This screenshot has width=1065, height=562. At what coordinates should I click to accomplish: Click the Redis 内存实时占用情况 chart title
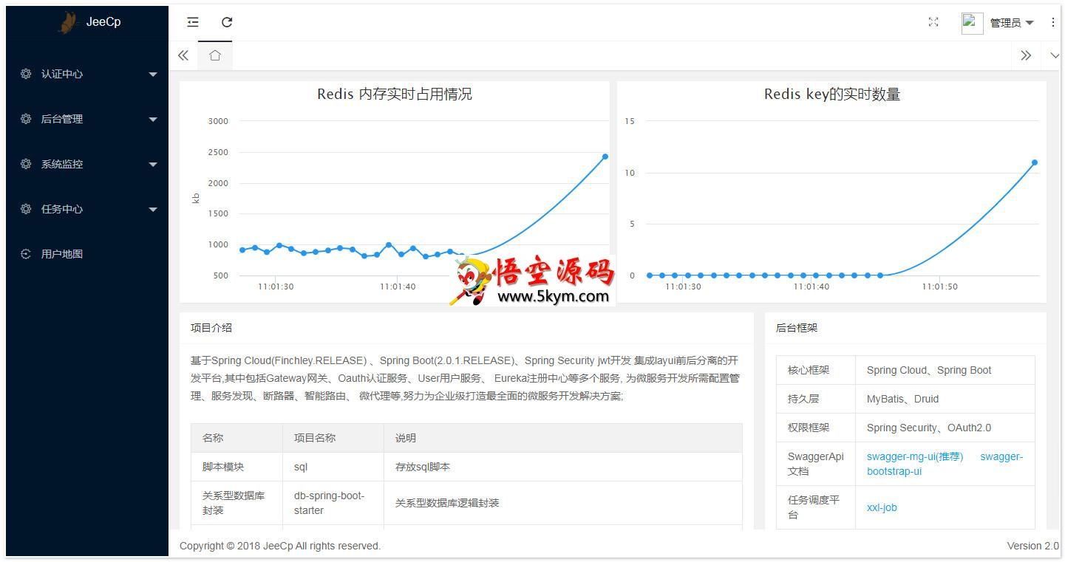395,95
